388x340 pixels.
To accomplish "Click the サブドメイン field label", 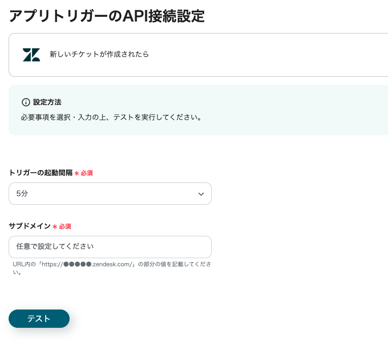I will 29,226.
